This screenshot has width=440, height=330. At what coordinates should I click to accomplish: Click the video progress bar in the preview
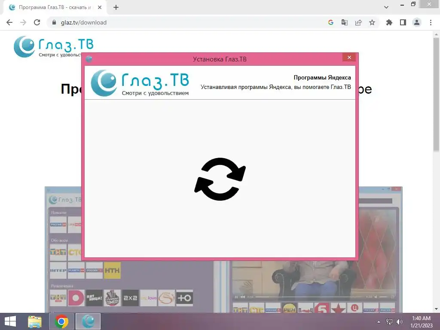[x=310, y=297]
